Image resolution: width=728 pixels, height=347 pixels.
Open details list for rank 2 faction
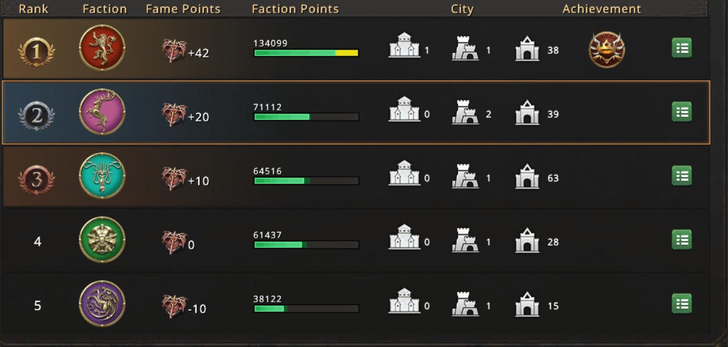682,112
